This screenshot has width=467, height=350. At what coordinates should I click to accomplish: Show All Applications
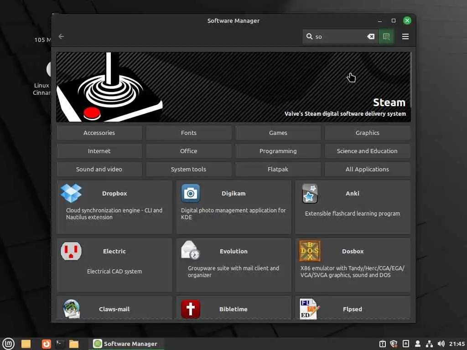point(367,169)
